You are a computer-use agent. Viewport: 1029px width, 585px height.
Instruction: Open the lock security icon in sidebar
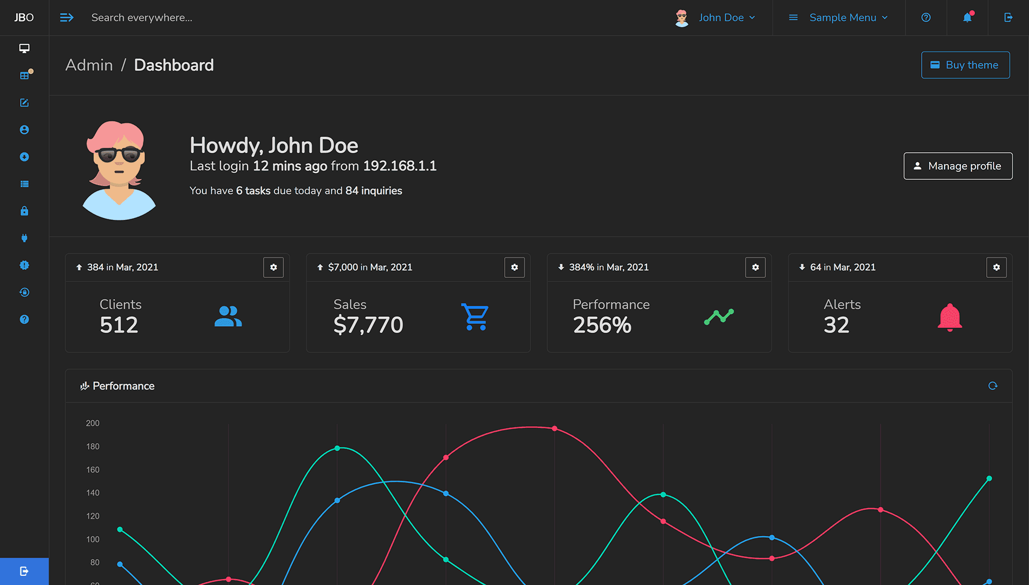(x=24, y=211)
